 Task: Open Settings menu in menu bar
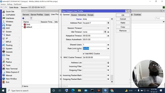pyautogui.click(x=10, y=4)
